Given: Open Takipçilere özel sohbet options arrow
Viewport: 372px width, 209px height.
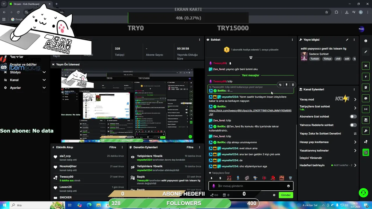Looking at the screenshot, I should click(x=355, y=108).
